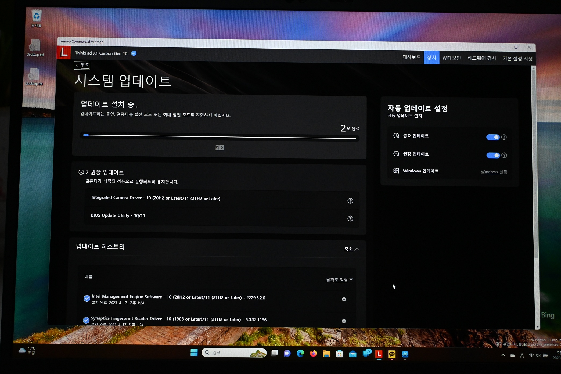Show help for 중요 업데이트 toggle

coord(504,137)
